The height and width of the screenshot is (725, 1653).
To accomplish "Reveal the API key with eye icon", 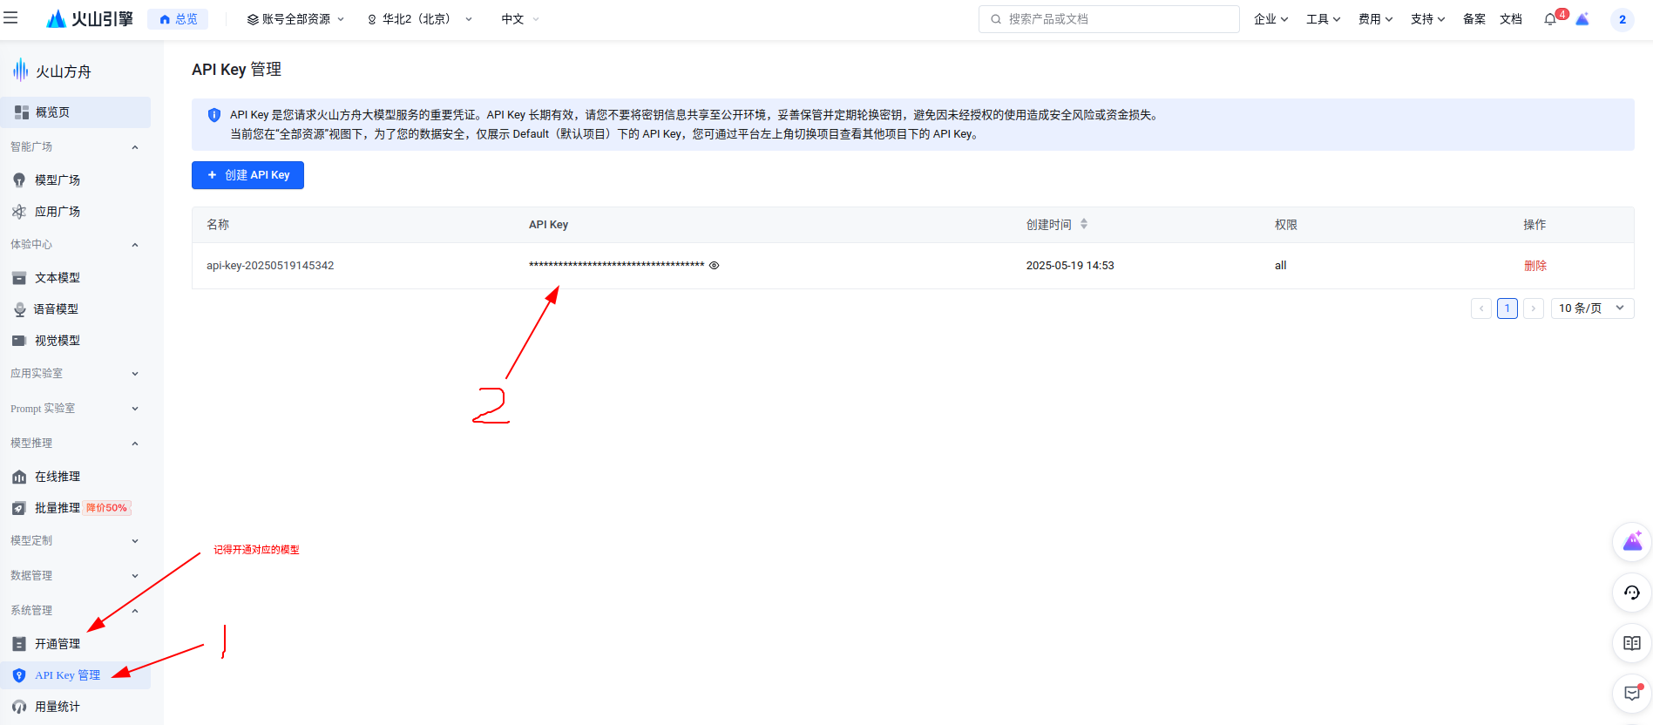I will [x=714, y=266].
